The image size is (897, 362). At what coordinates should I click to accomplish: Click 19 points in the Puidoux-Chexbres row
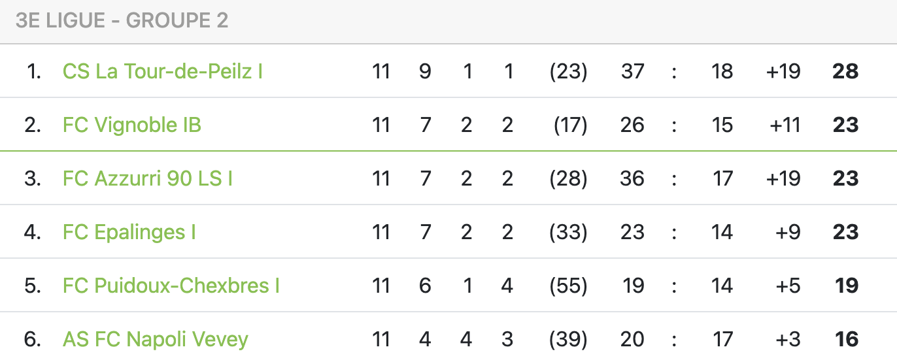click(846, 286)
